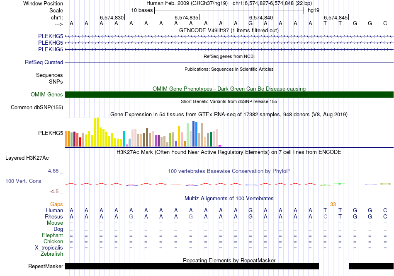Click the 4.88 PhyloP upper scale value

point(53,171)
